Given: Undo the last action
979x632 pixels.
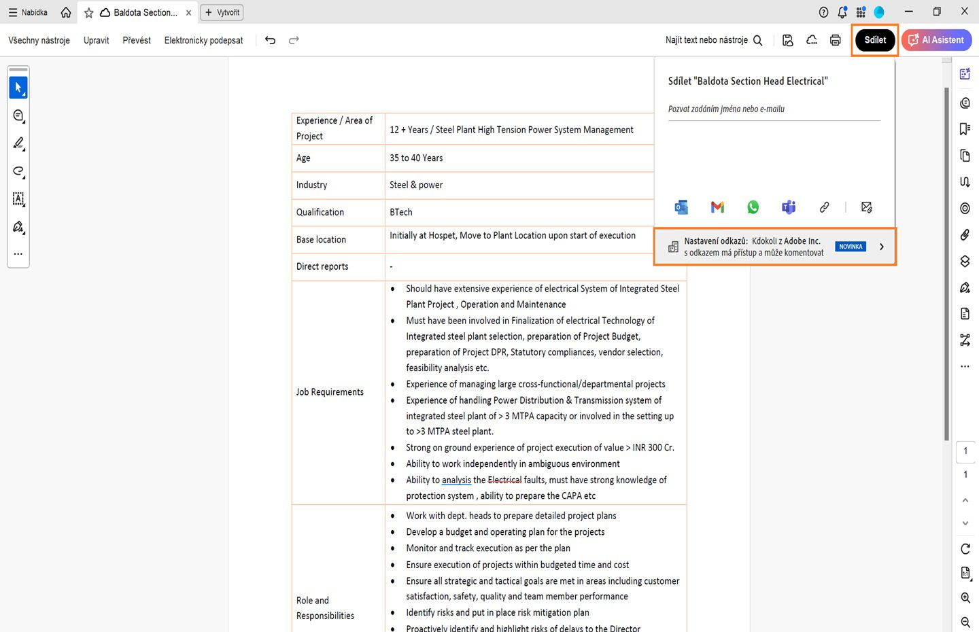Looking at the screenshot, I should click(x=270, y=40).
